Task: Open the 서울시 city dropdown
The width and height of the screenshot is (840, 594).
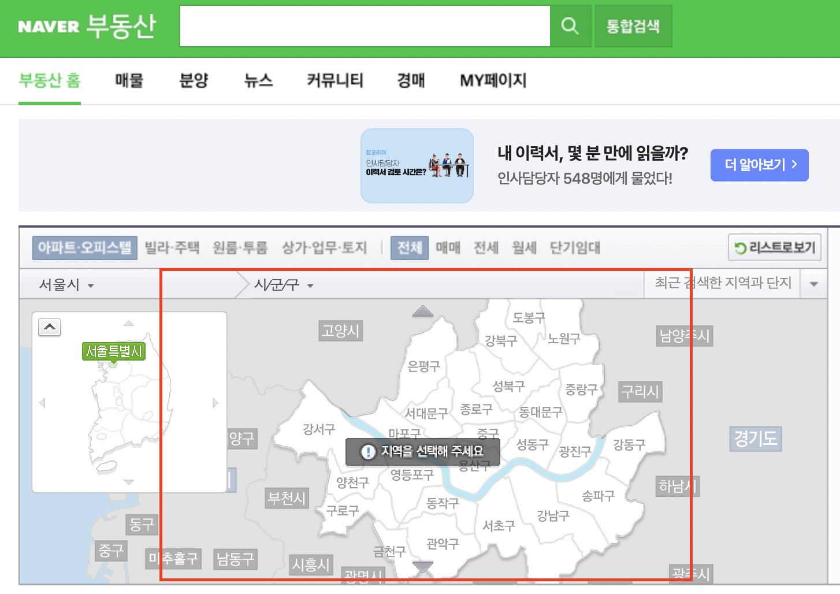Action: [x=66, y=285]
